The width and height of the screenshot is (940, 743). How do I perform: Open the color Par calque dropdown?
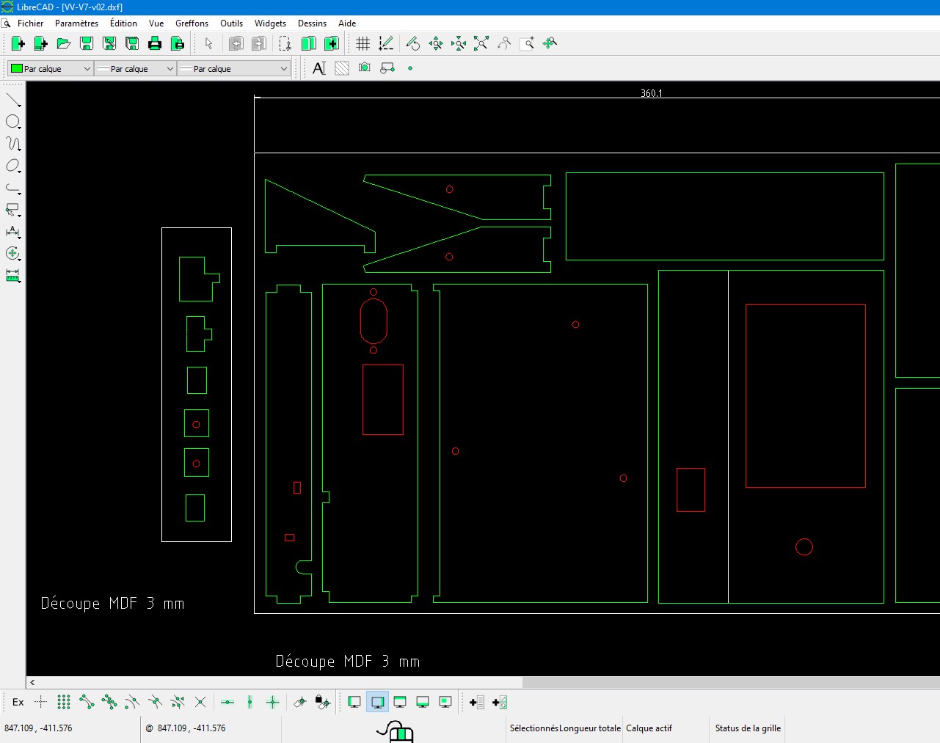coord(50,69)
